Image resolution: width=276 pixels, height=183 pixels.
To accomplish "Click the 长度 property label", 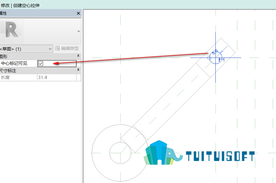I will 5,77.
